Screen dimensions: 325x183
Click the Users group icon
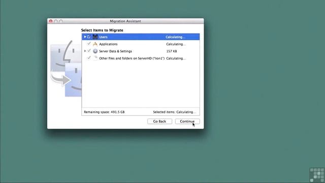(95, 37)
